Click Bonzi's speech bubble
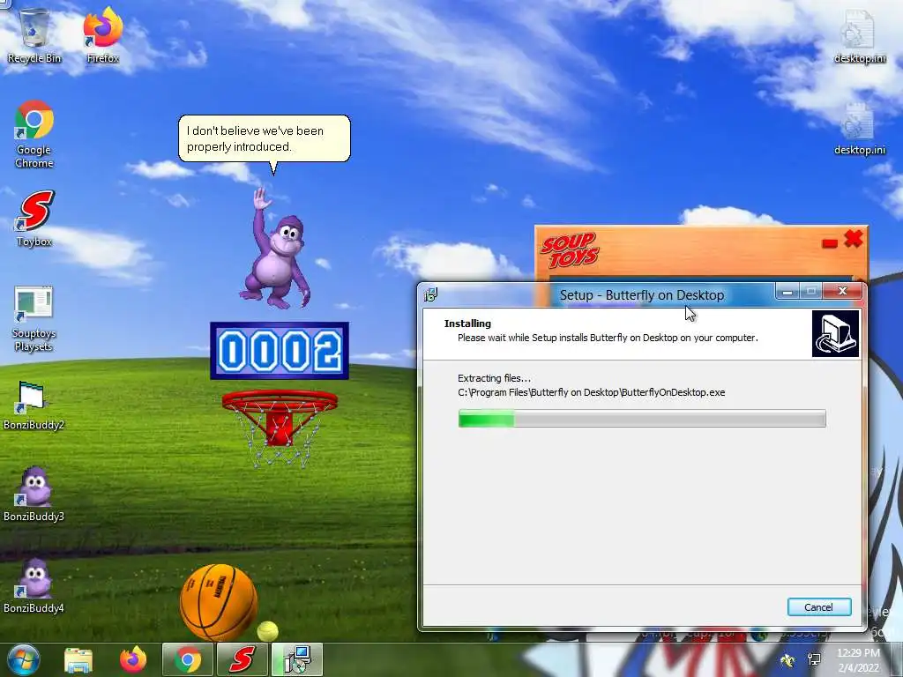 264,138
